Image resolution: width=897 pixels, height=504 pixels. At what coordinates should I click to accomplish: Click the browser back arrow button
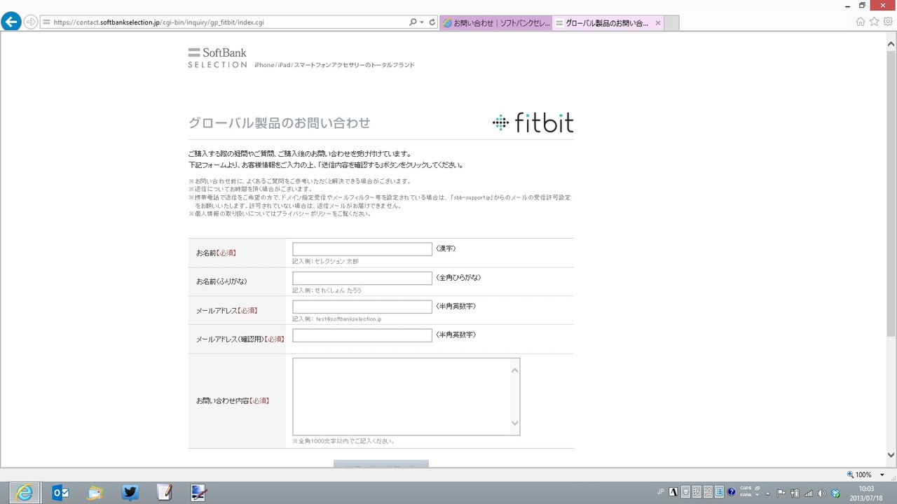(11, 22)
